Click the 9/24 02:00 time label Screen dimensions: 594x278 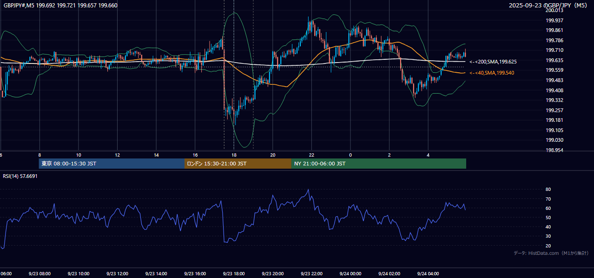tap(389, 274)
